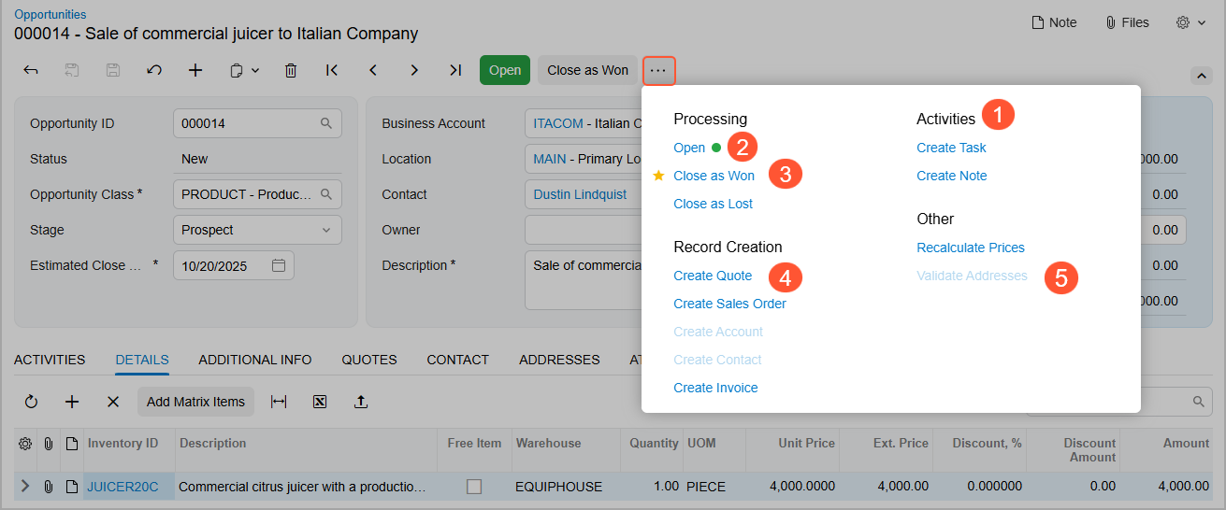Click the Add Matrix Items button
The height and width of the screenshot is (510, 1226).
(195, 402)
